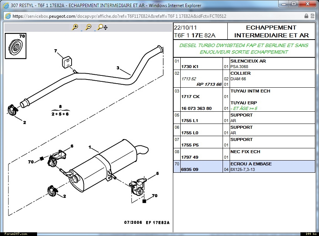This screenshot has height=236, width=319.
Task: Click replacement part RP 1713 66
Action: tap(209, 84)
